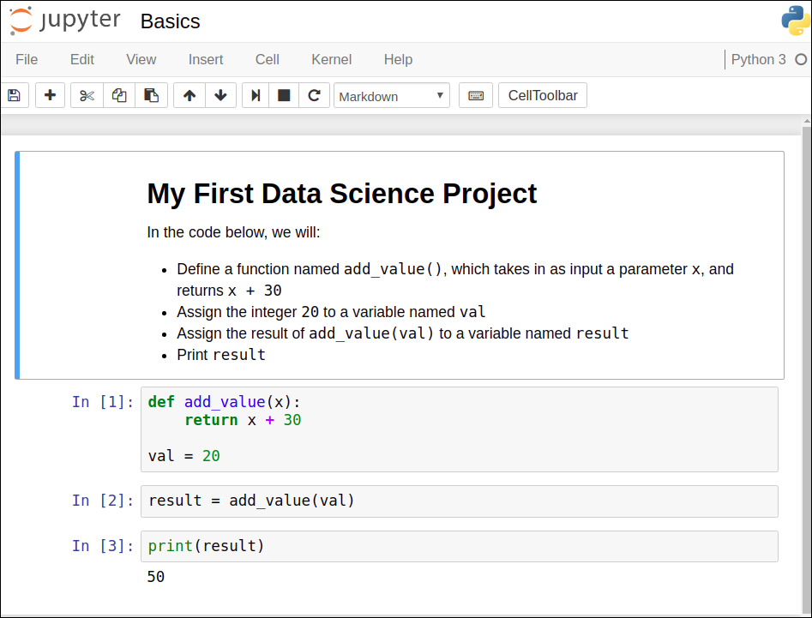Viewport: 812px width, 618px height.
Task: Click the CellToolbar button
Action: (x=542, y=95)
